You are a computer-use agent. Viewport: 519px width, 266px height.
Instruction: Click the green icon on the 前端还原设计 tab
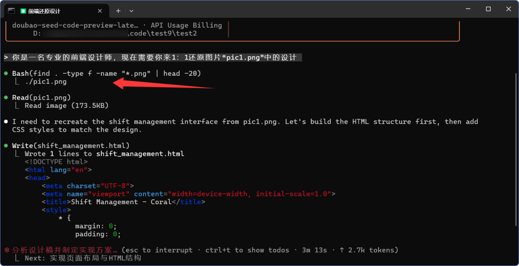[x=23, y=11]
